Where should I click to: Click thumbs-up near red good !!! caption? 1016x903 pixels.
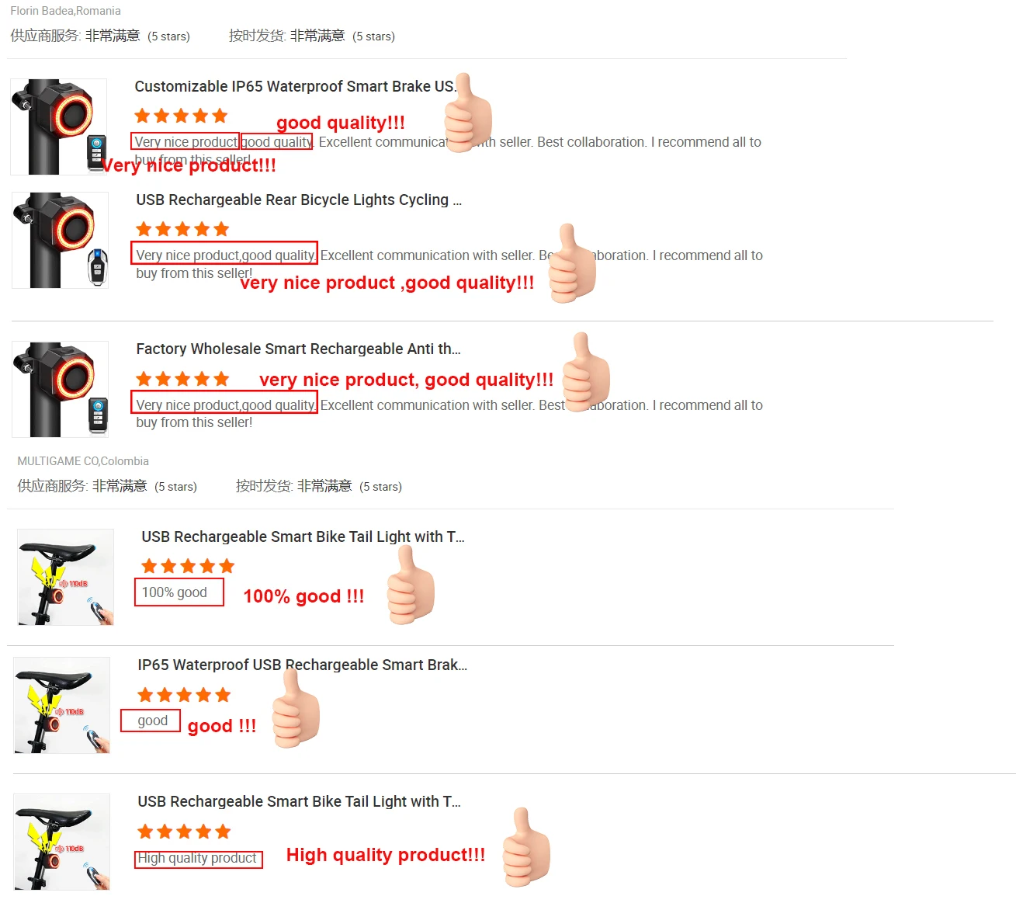(296, 709)
